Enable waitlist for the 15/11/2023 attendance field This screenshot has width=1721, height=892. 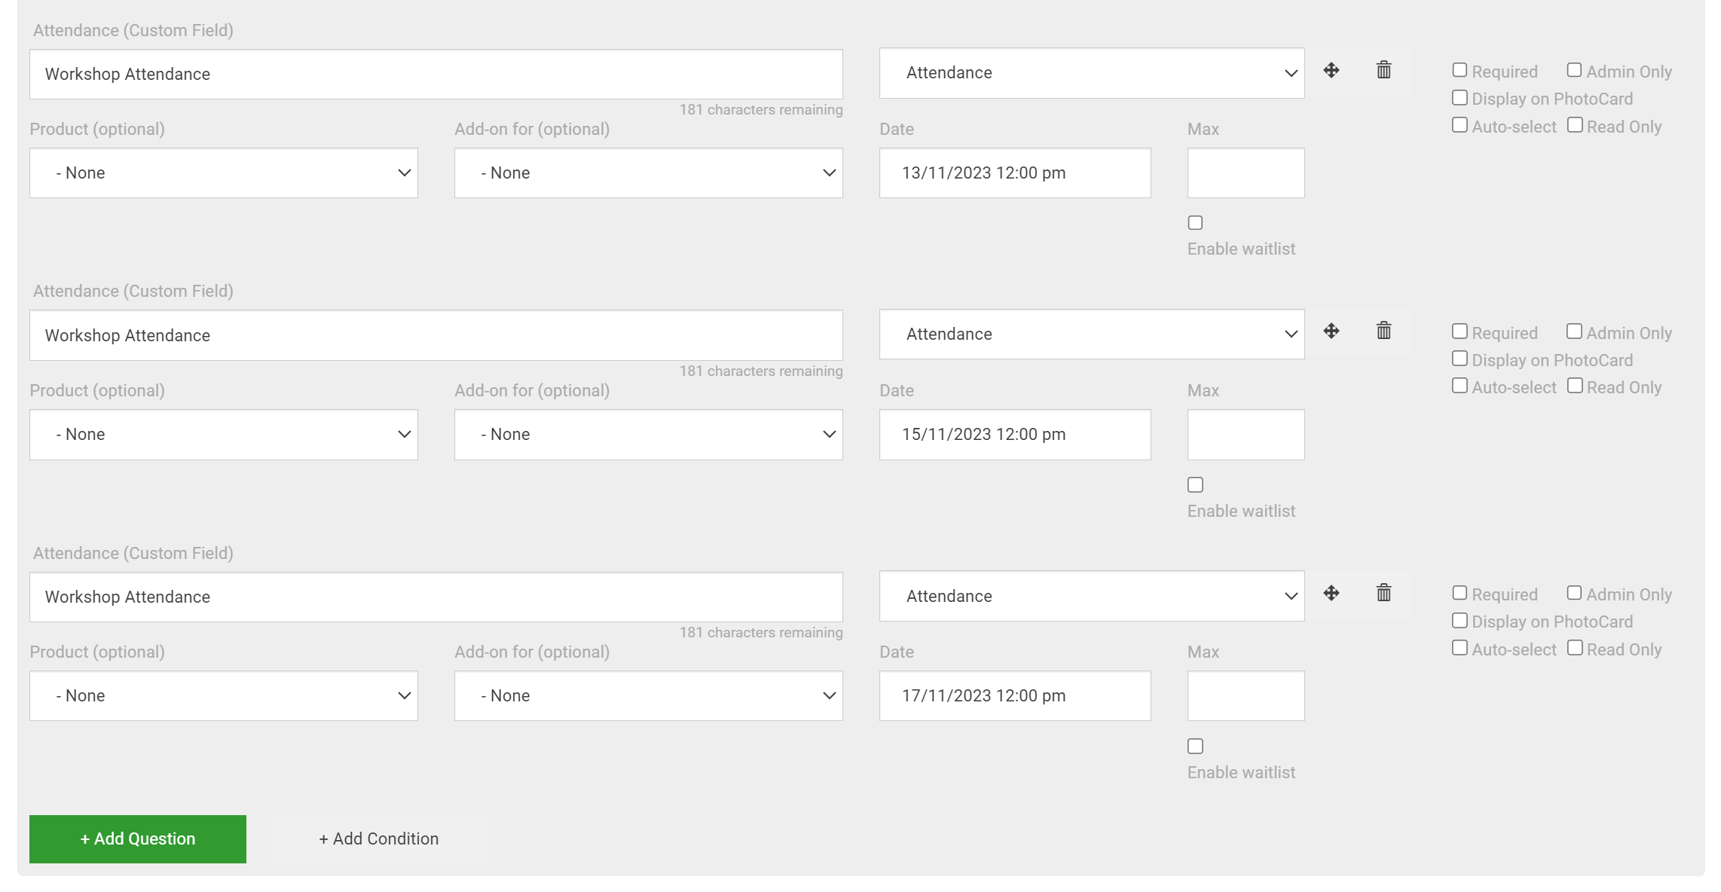(x=1195, y=484)
